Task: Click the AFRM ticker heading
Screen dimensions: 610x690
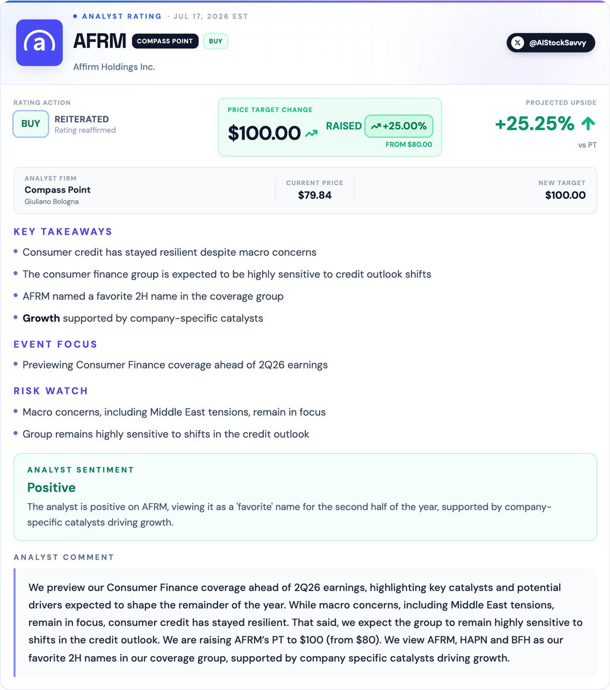Action: 99,41
